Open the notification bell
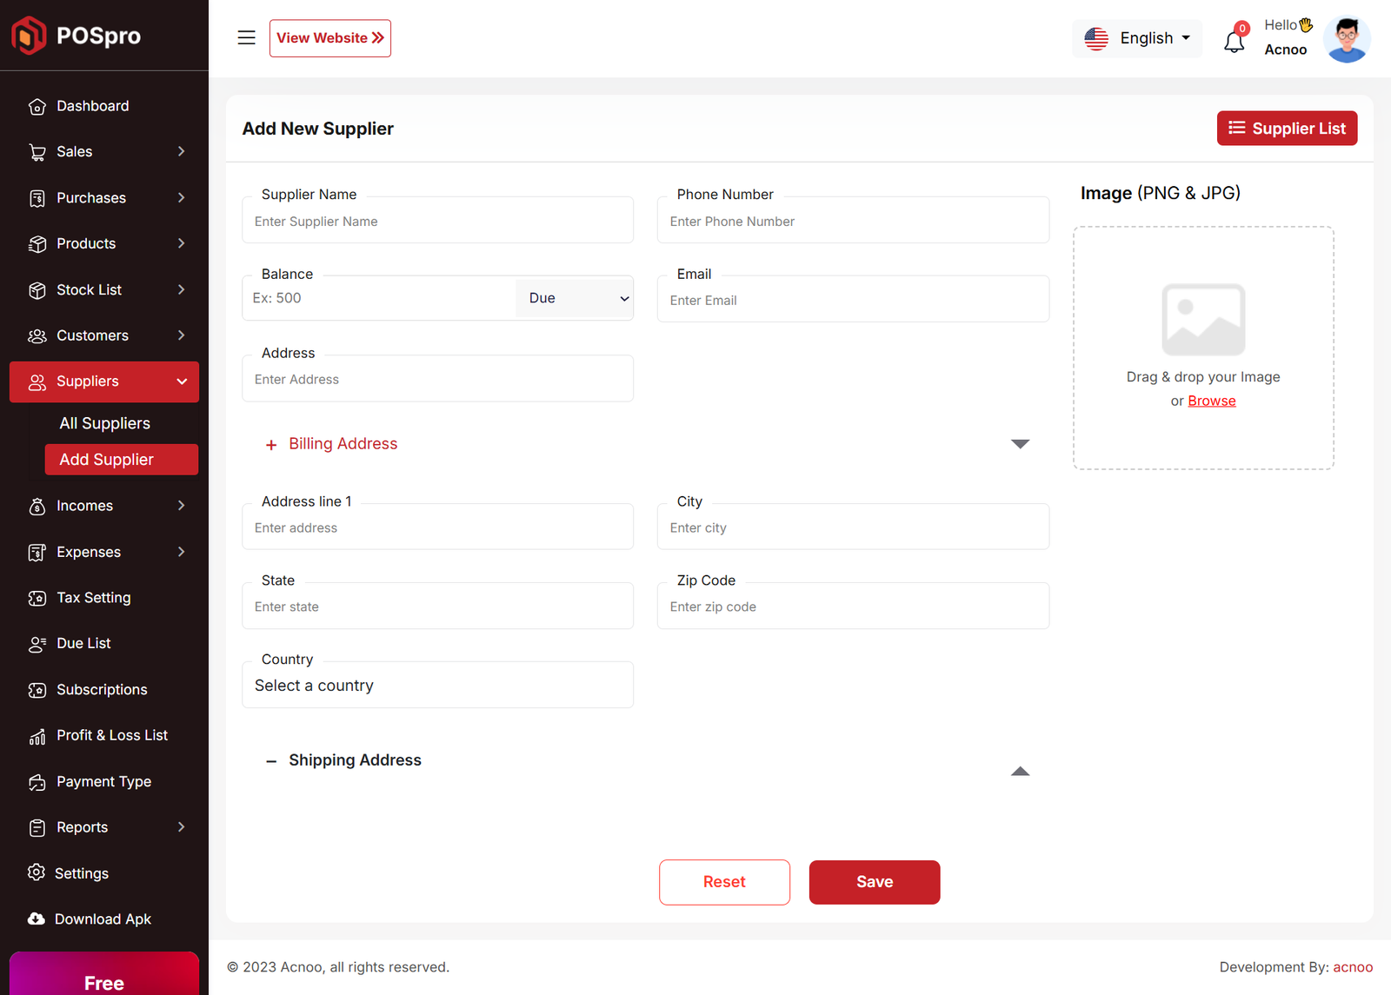This screenshot has width=1391, height=995. click(x=1234, y=40)
